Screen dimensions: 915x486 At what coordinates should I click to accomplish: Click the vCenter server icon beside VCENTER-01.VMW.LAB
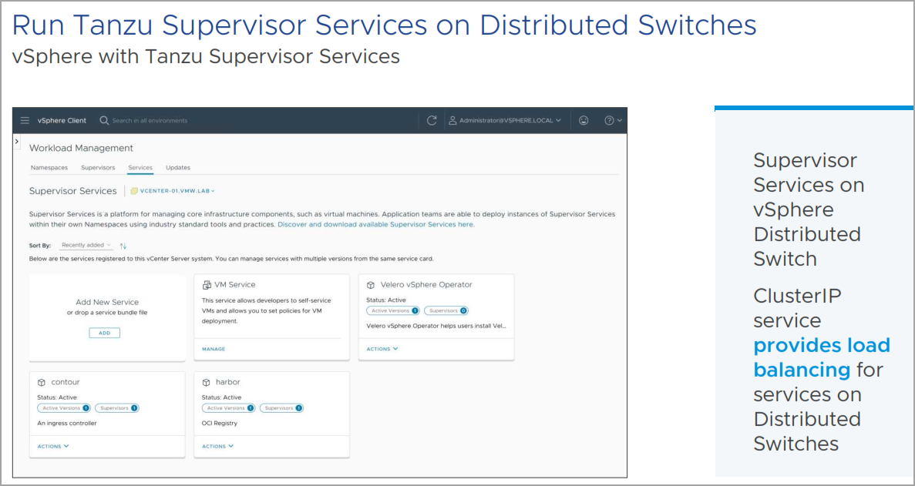(134, 190)
